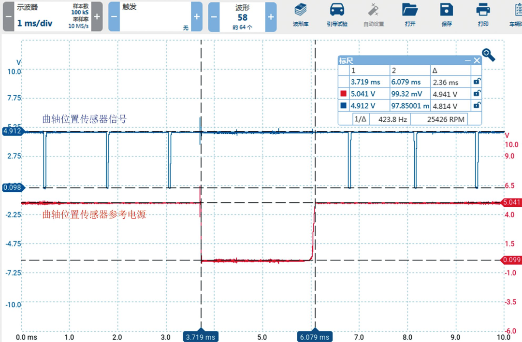Open the 波形库 waveform library
522x342 pixels.
pyautogui.click(x=301, y=14)
